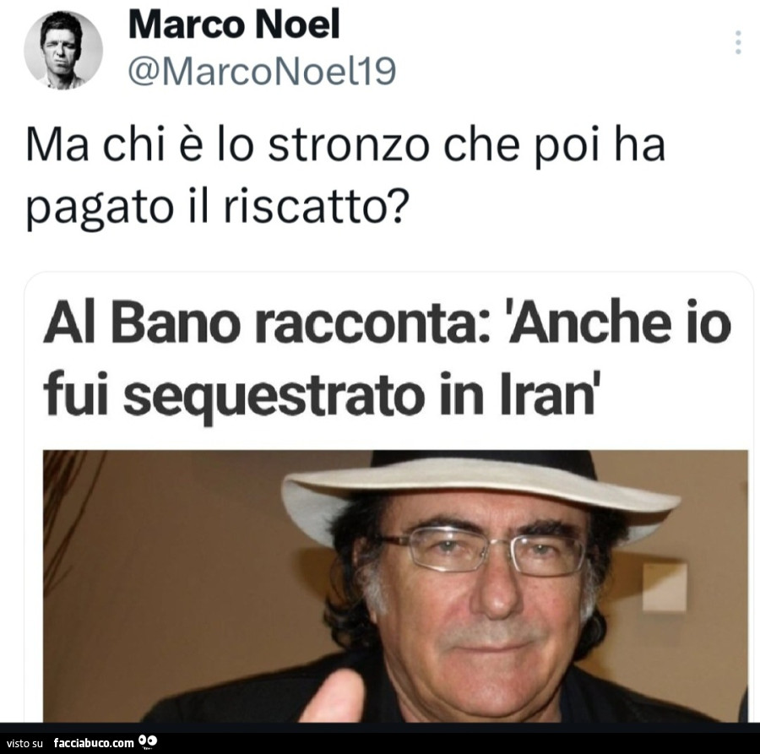Screen dimensions: 760x754
Task: Click the black bottom watermark bar
Action: pos(380,739)
